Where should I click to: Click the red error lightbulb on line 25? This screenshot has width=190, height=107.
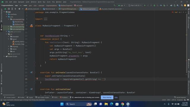[x=37, y=79]
